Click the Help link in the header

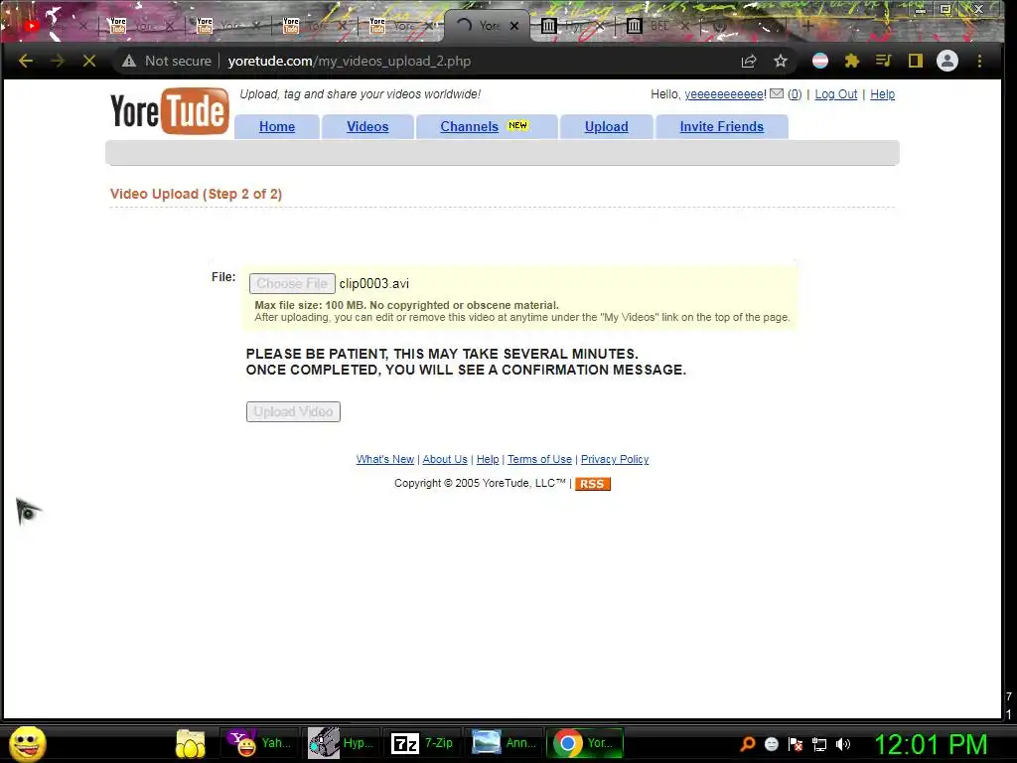[x=882, y=94]
